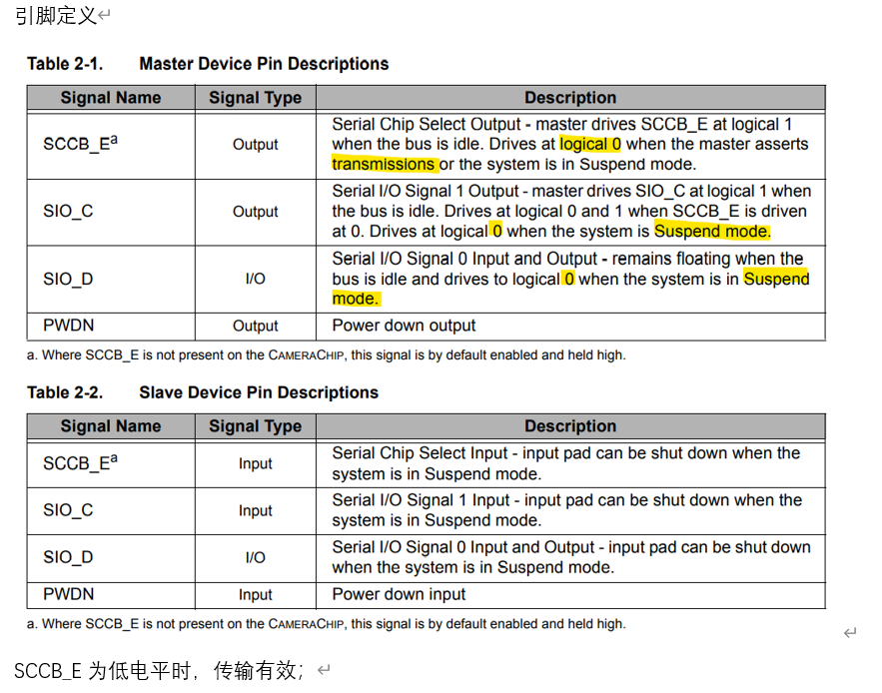Viewport: 882px width, 693px height.
Task: Click "Input" type in Slave PWDN row
Action: [x=256, y=594]
